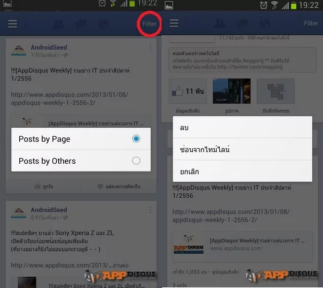Image resolution: width=323 pixels, height=288 pixels.
Task: Tap AndroidSeed avatar on second post
Action: pos(19,213)
